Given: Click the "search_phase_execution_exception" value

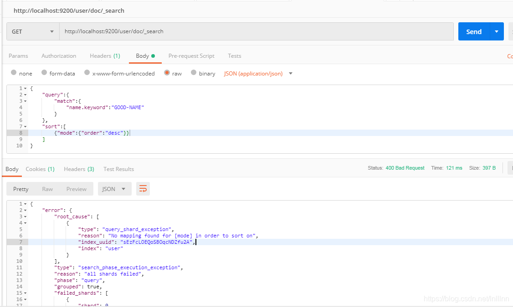Looking at the screenshot, I should 129,267.
